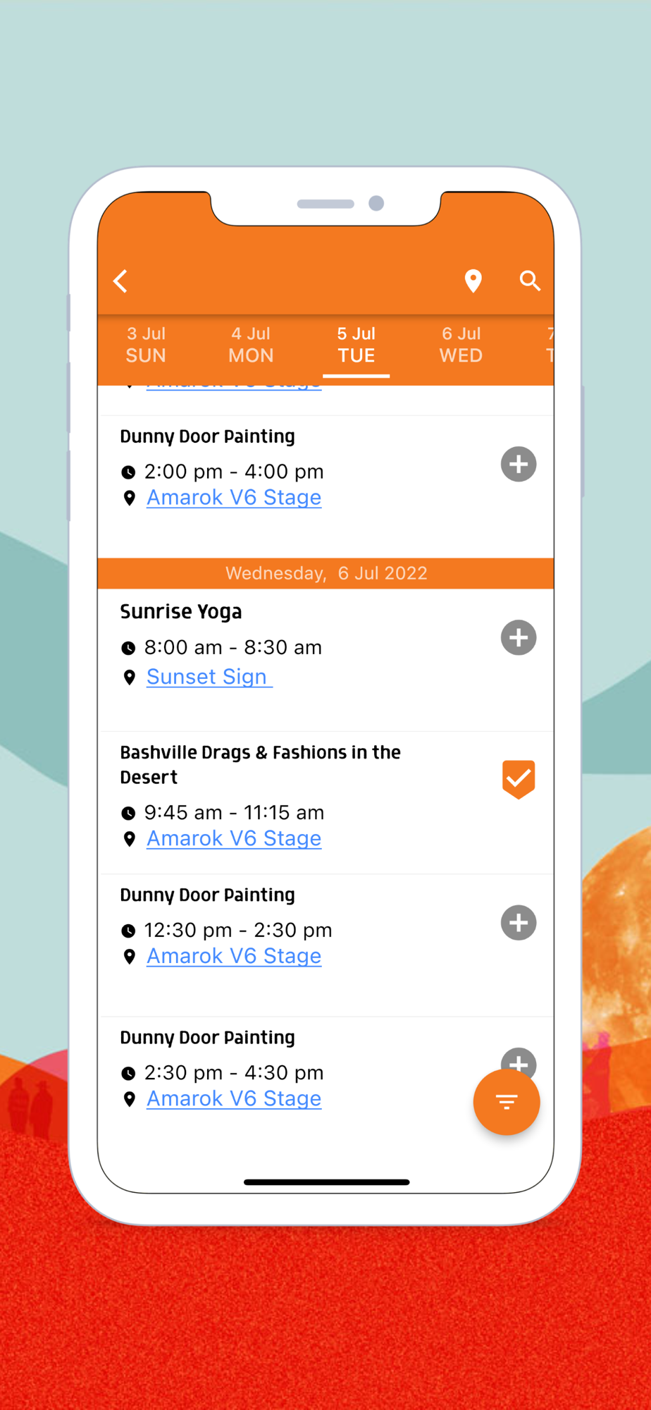
Task: Select the 5 Jul TUE tab
Action: point(356,345)
